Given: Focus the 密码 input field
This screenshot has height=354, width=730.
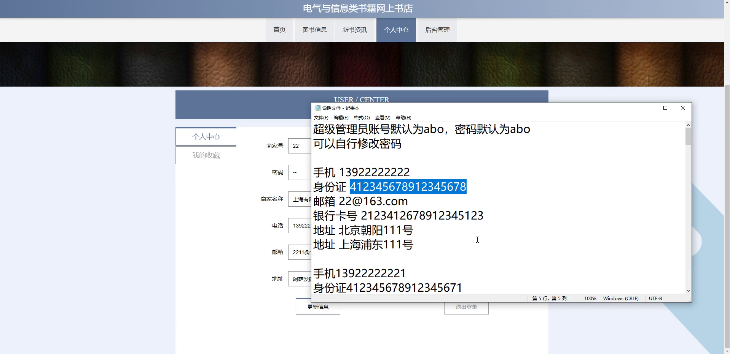Looking at the screenshot, I should point(300,172).
